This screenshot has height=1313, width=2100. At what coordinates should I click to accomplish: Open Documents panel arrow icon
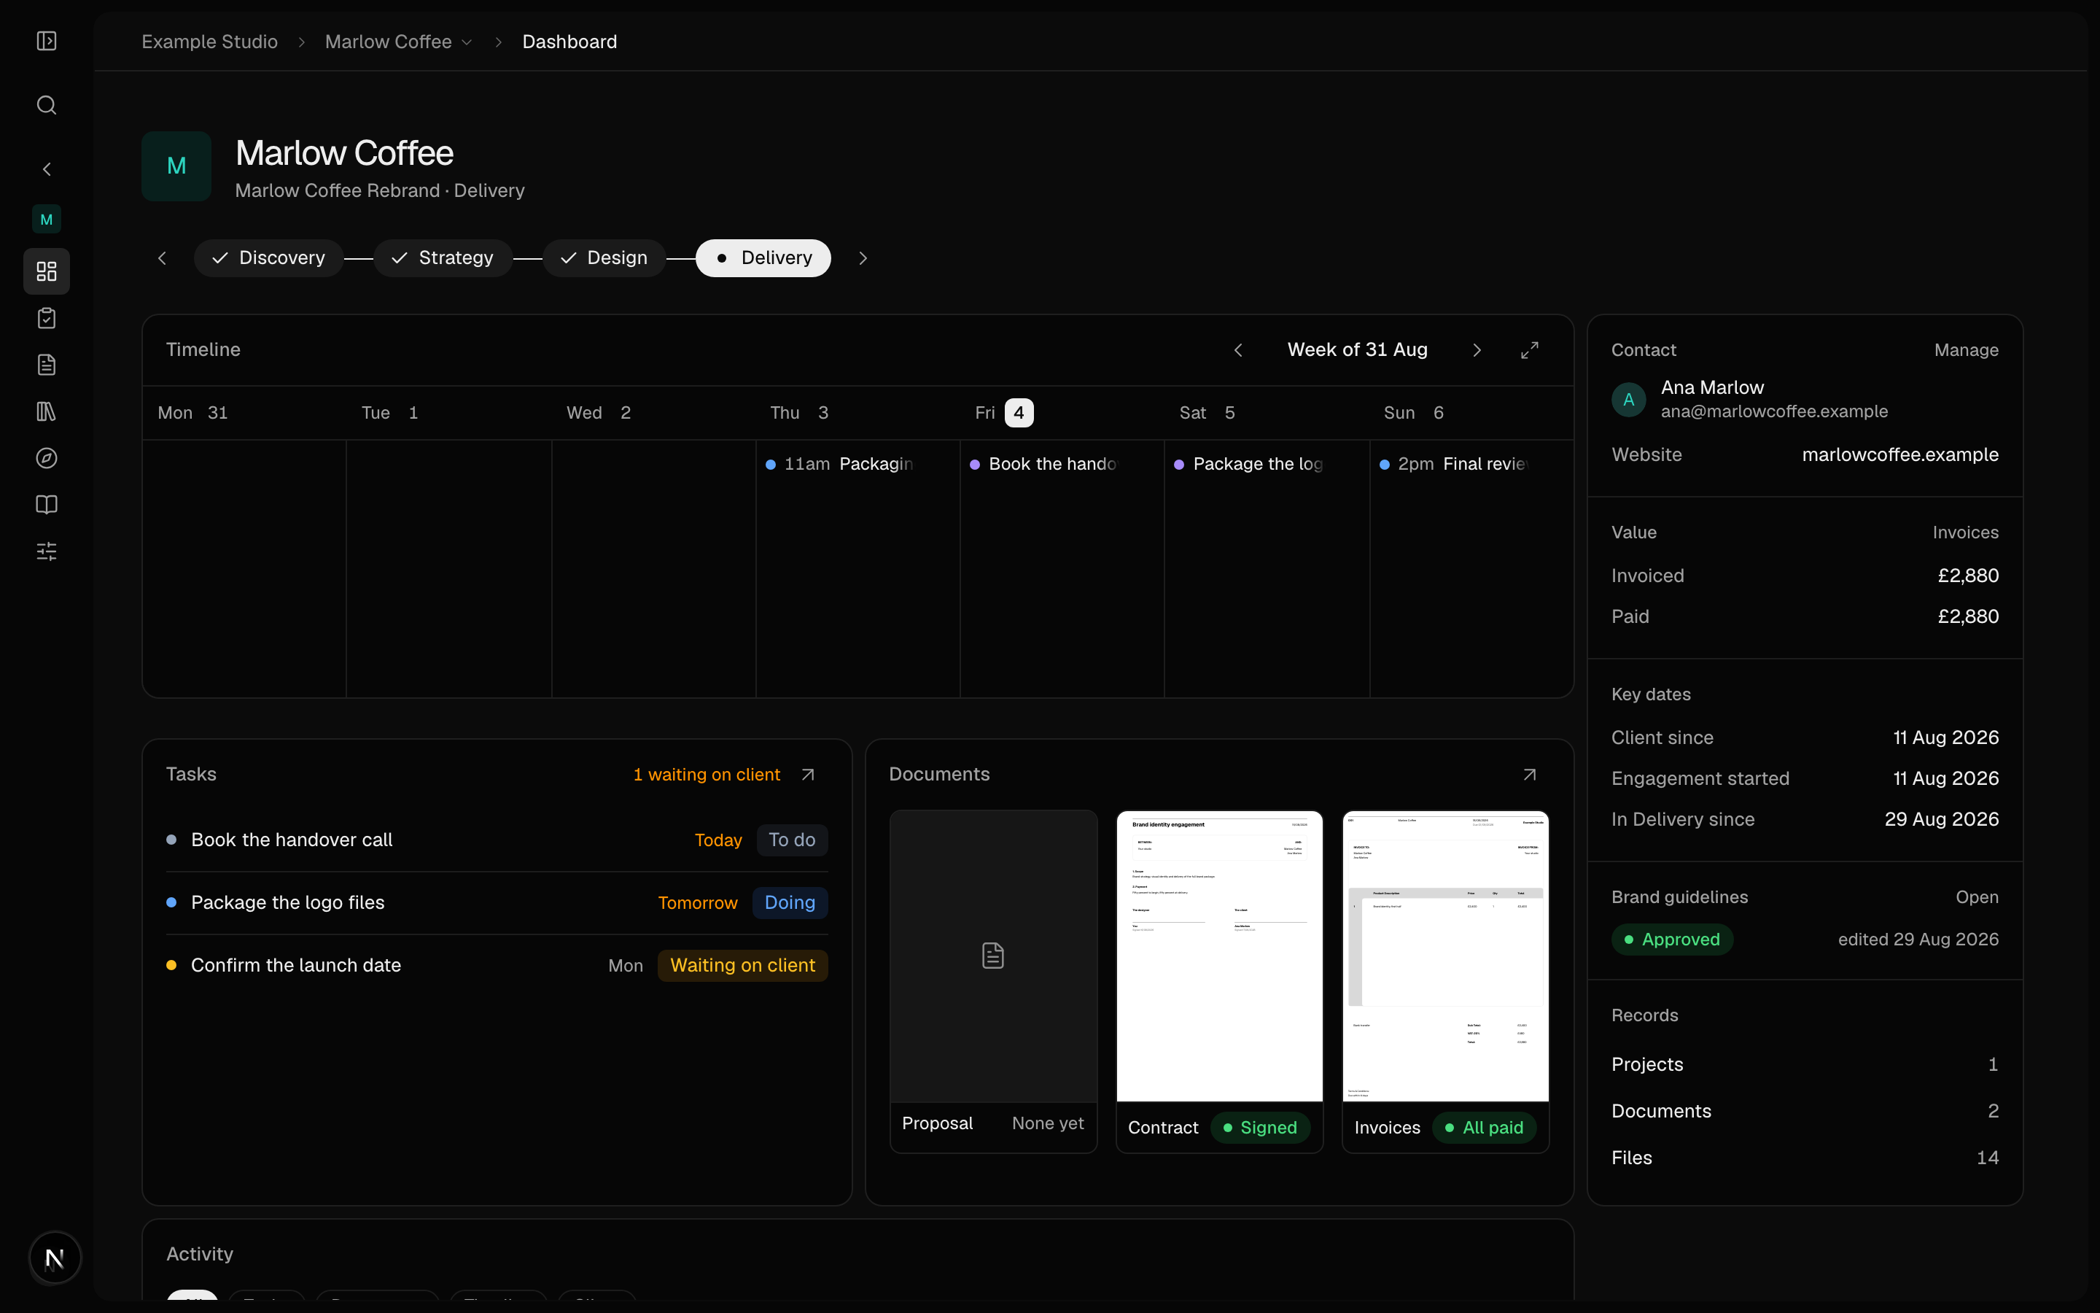[x=1530, y=775]
